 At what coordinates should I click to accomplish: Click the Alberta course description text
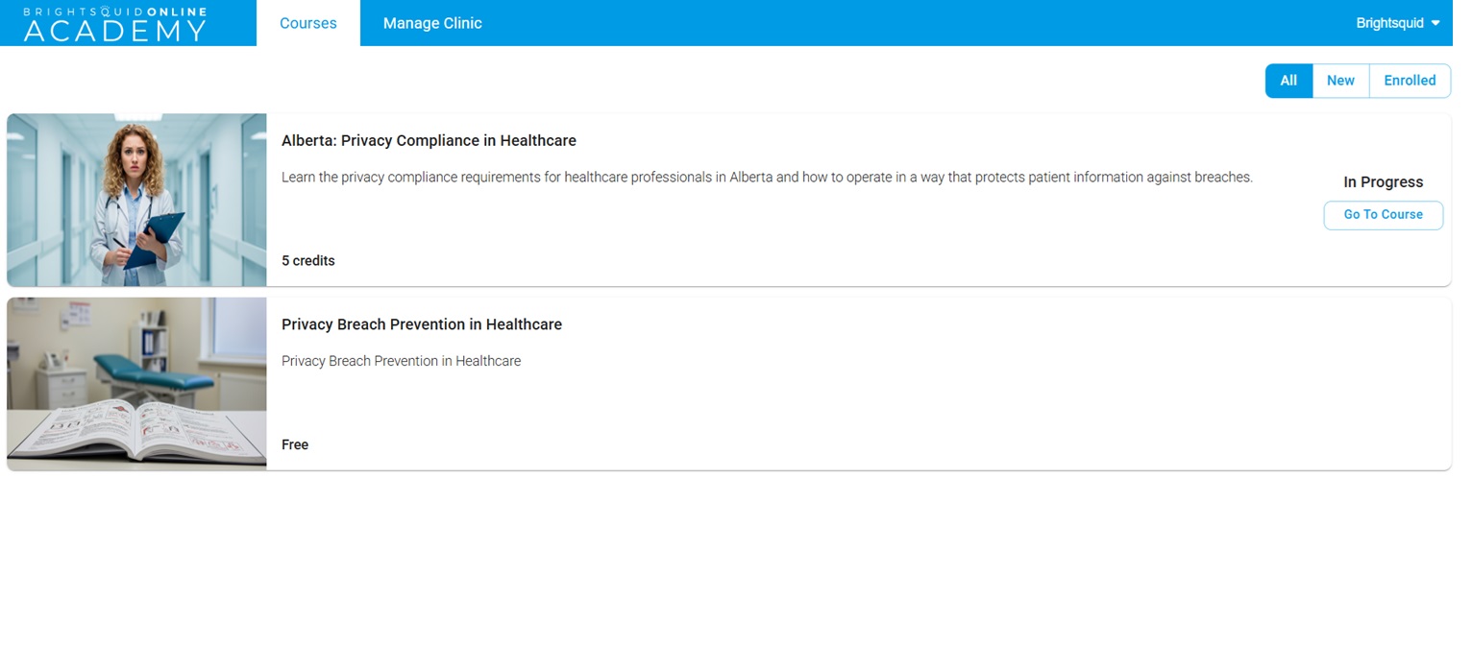point(767,178)
